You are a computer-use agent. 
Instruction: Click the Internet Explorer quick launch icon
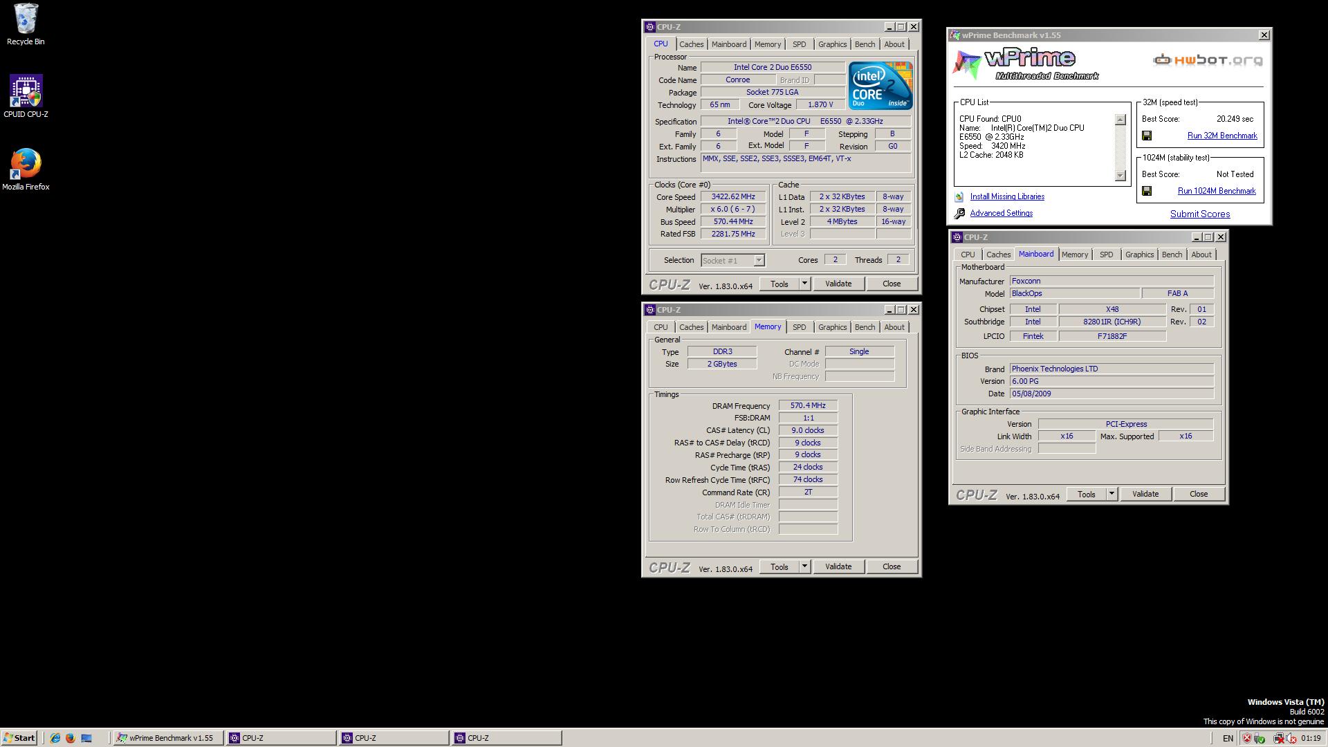pos(55,738)
